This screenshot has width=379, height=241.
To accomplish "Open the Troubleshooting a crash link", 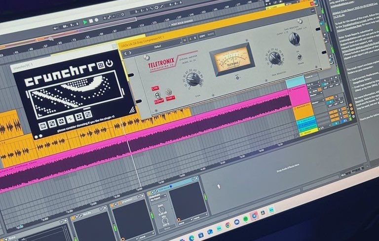I will (355, 24).
